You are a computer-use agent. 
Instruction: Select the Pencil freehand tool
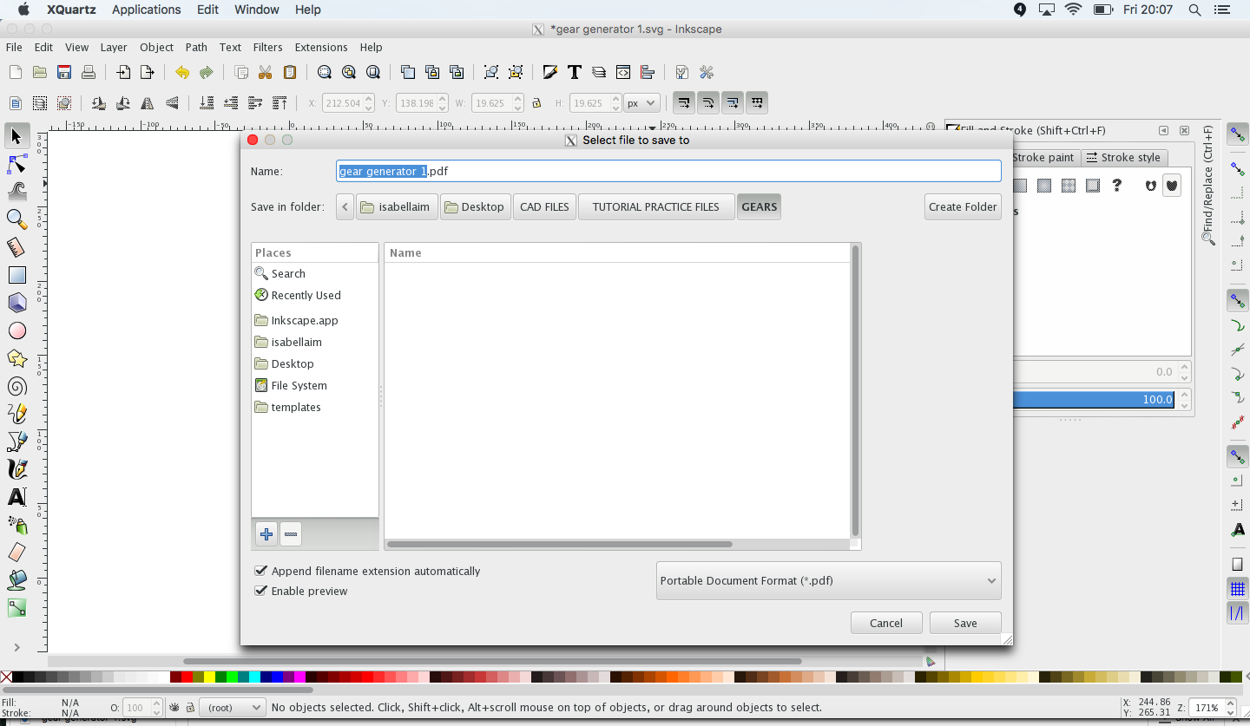pos(16,414)
